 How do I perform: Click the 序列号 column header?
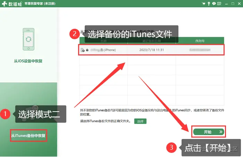200,41
